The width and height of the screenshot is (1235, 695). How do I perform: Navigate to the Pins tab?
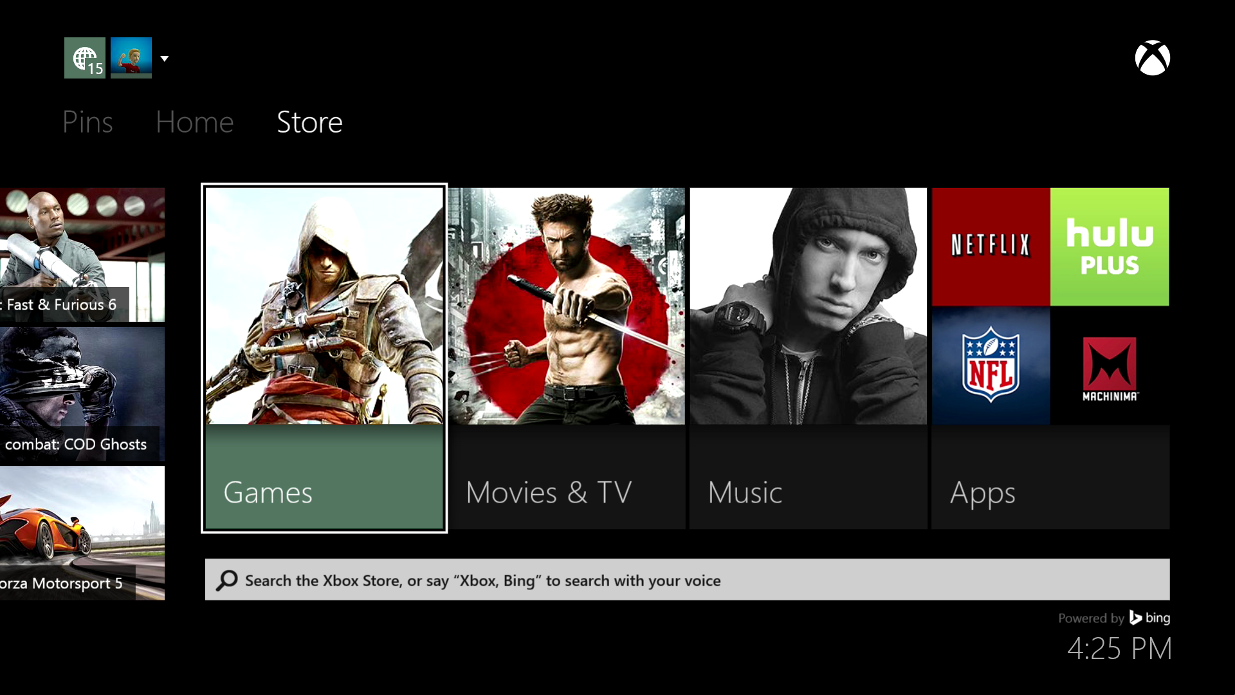click(x=87, y=122)
